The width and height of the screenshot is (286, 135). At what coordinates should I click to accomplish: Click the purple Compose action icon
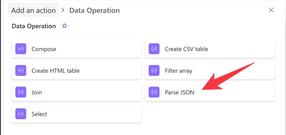point(21,49)
